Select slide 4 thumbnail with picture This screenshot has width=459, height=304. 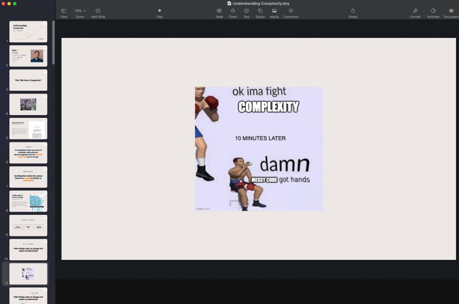[28, 105]
